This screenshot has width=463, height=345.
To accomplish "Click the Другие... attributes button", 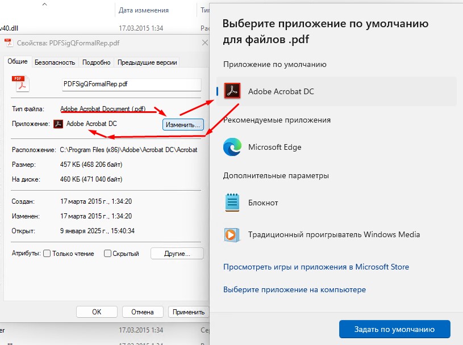I will coord(177,254).
